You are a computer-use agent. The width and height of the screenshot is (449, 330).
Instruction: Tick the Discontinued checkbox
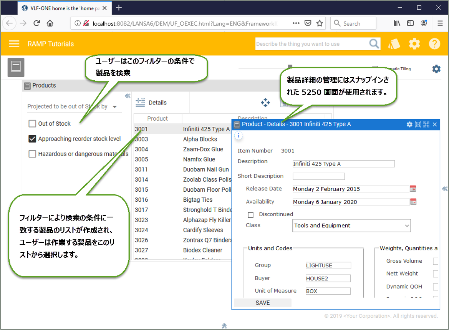point(250,214)
